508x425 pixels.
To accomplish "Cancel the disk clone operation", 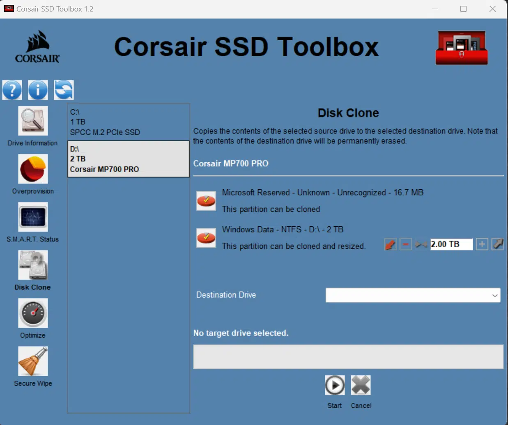I will 361,385.
